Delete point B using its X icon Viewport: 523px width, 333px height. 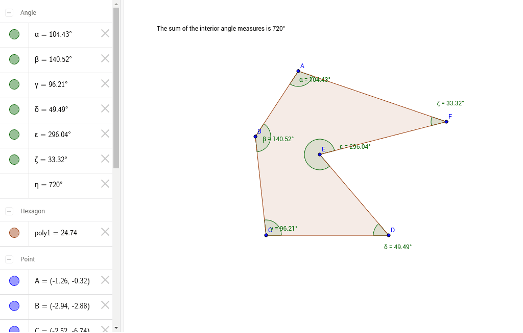(105, 305)
